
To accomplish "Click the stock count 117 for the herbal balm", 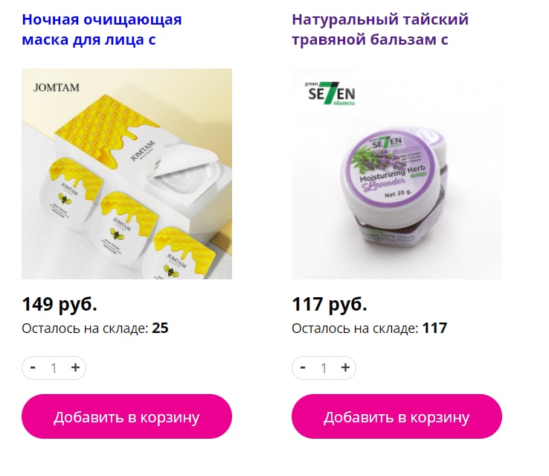I will (x=434, y=328).
